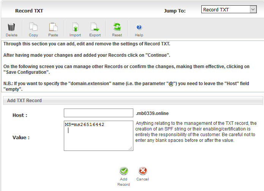
Task: Click the Record TXT page title
Action: pos(29,11)
